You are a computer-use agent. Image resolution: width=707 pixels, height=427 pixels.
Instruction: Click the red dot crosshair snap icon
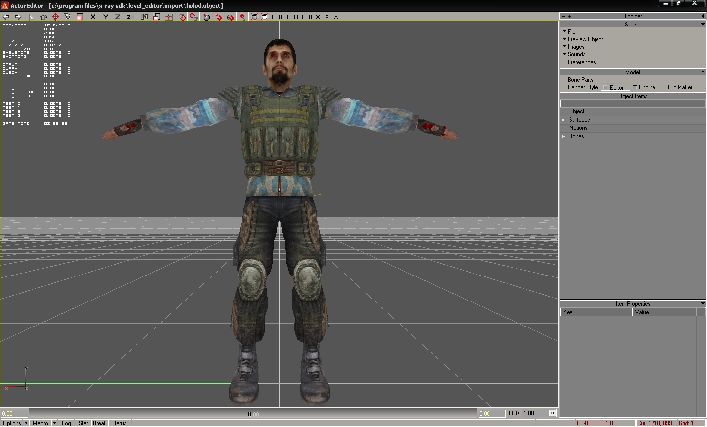point(169,17)
